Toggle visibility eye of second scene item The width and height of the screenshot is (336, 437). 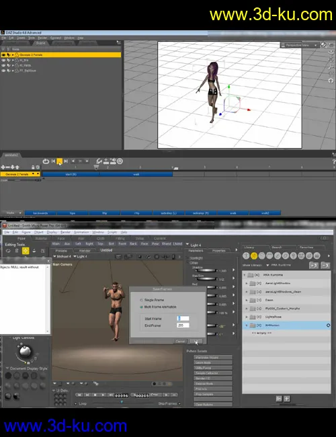3,61
